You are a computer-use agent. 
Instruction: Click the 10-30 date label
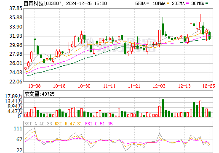(x=84, y=86)
